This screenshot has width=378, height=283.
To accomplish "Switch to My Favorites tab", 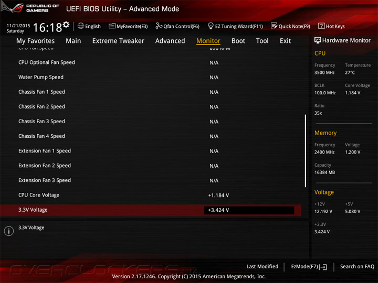I will tap(36, 41).
